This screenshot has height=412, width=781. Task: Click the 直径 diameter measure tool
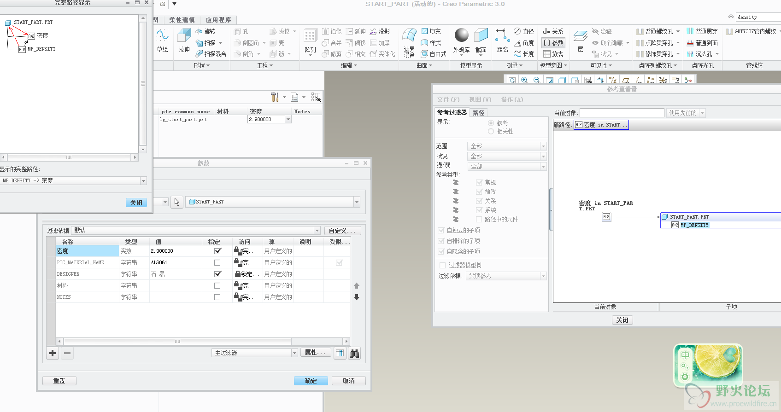524,31
